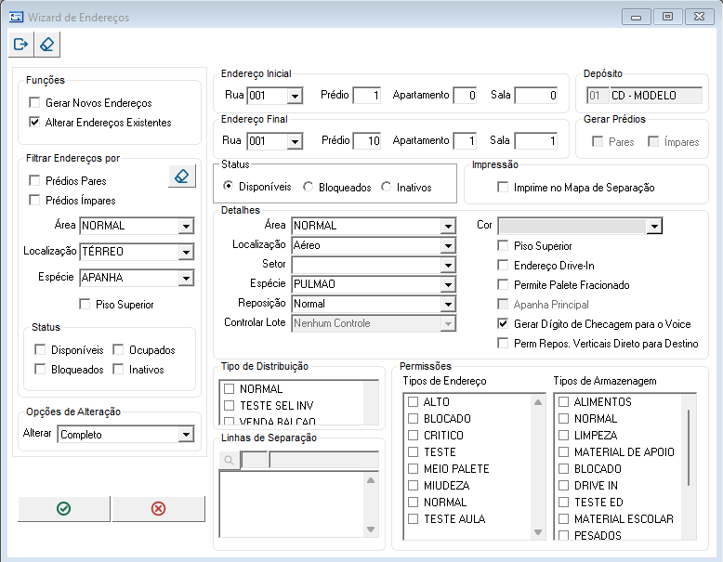723x562 pixels.
Task: Check Bloqueados in the filter Status group
Action: [x=40, y=369]
